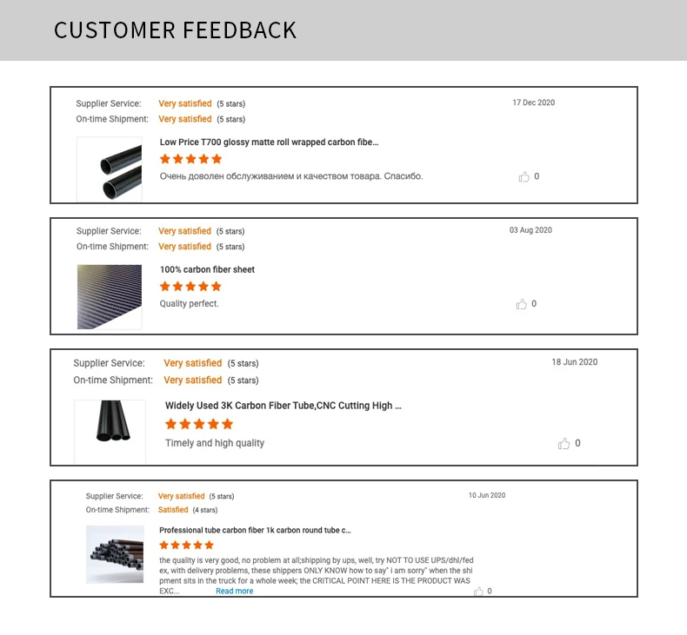Like the 10 Jun 2020 review

(478, 592)
